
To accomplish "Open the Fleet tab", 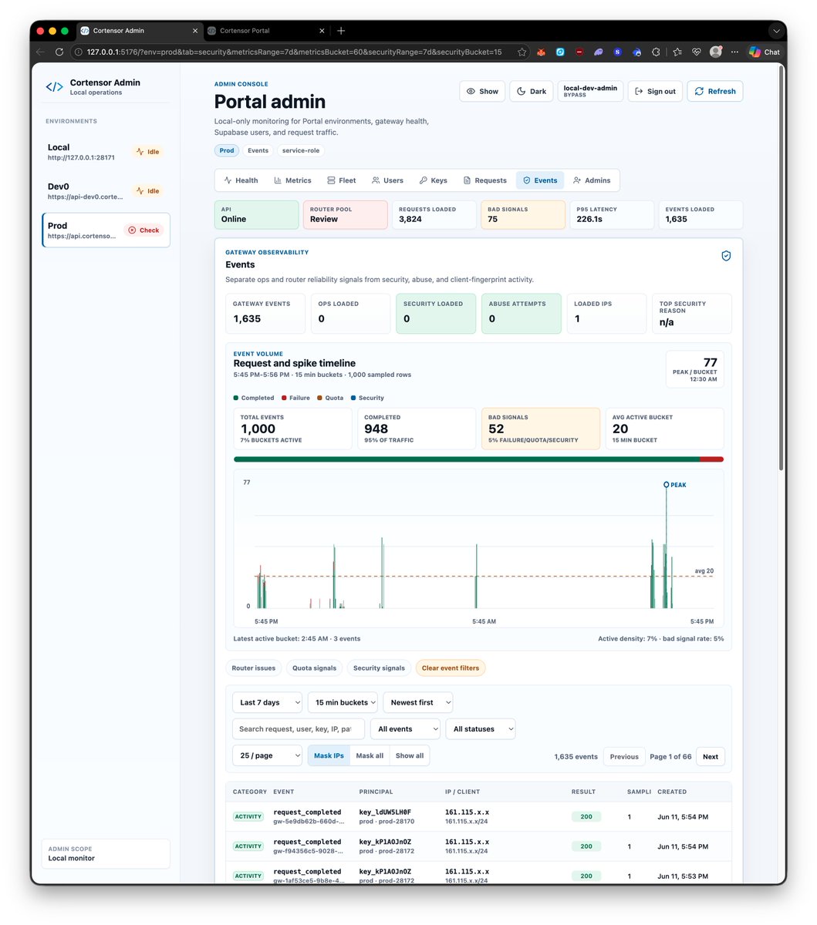I will [342, 180].
